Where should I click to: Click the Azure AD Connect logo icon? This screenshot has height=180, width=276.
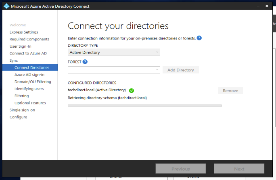tap(6, 6)
